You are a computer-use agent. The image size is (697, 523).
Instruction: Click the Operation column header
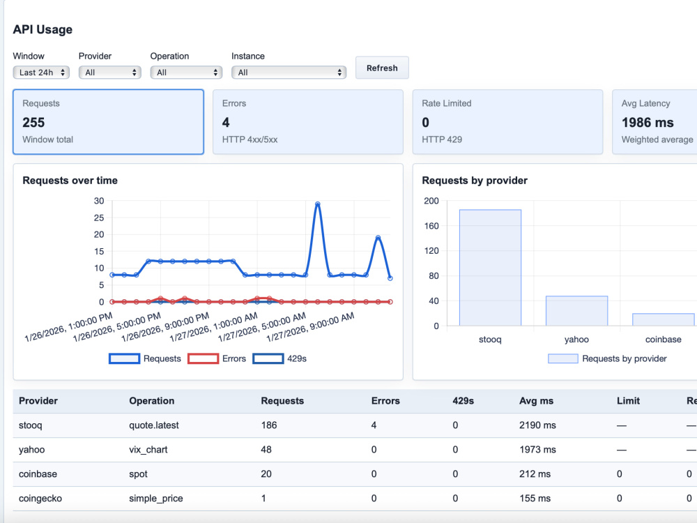pyautogui.click(x=151, y=401)
